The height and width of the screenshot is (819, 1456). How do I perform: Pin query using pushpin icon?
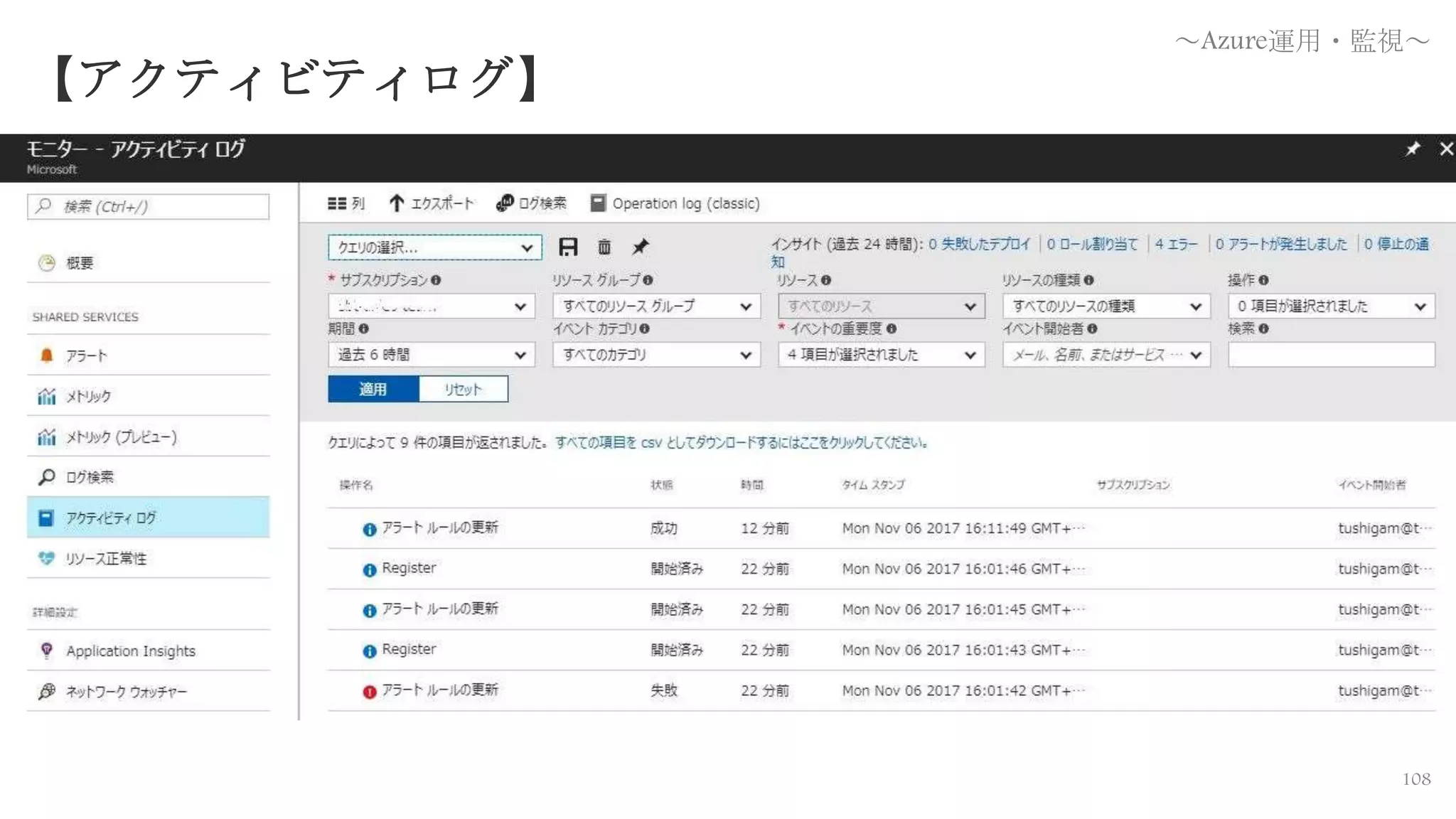click(x=641, y=247)
